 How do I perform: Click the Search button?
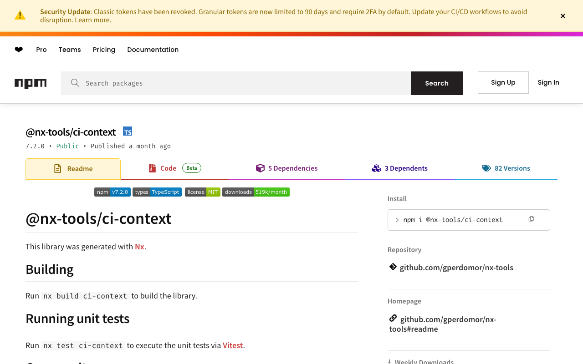coord(437,83)
